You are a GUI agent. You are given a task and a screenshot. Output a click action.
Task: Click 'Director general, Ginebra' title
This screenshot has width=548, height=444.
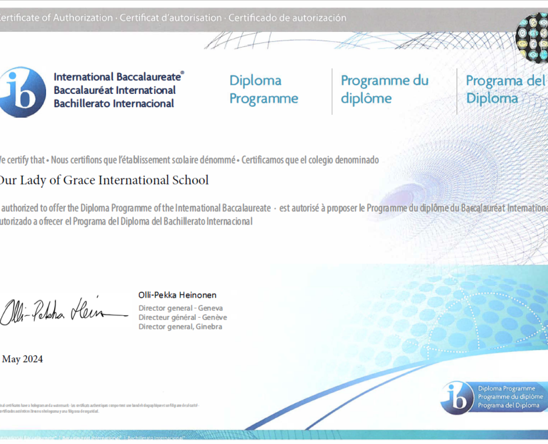[180, 326]
